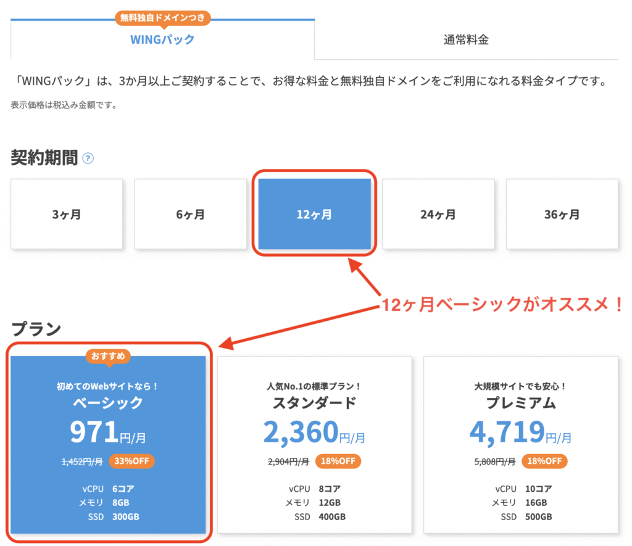Choose the 12ヶ月 contract period
This screenshot has width=632, height=546.
(314, 214)
